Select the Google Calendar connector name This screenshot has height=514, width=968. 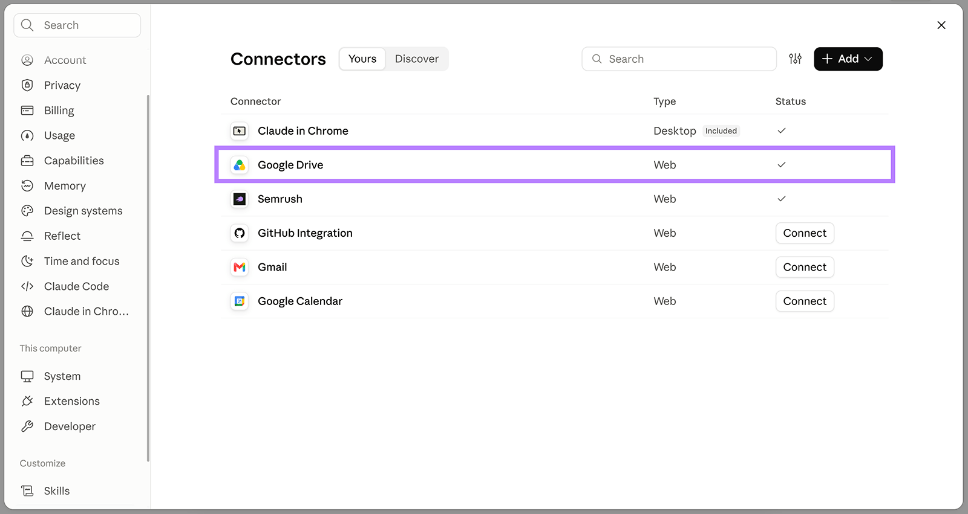pos(300,301)
